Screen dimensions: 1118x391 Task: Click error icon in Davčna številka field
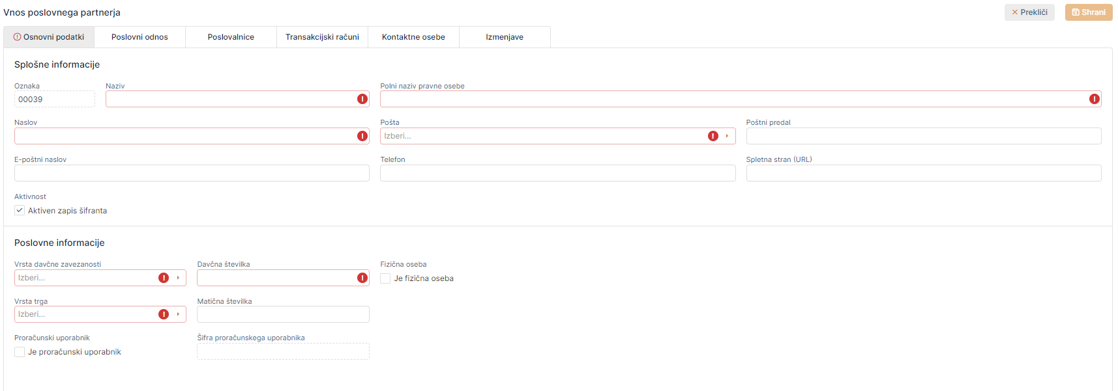point(362,278)
